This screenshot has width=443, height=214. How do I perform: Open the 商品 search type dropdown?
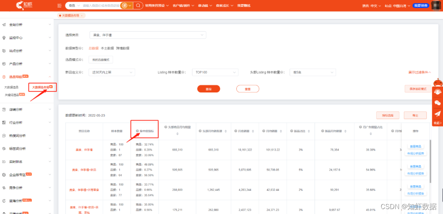pos(74,5)
